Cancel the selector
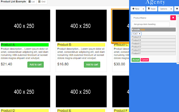This screenshot has width=179, height=112. pos(145,60)
